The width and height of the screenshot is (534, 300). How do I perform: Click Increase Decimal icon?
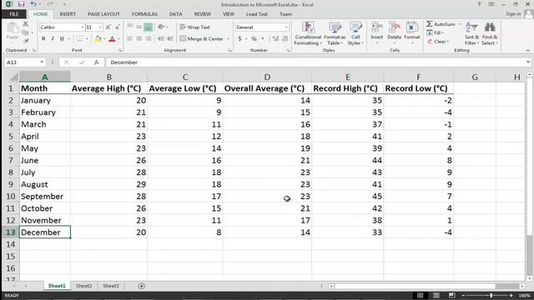[275, 39]
